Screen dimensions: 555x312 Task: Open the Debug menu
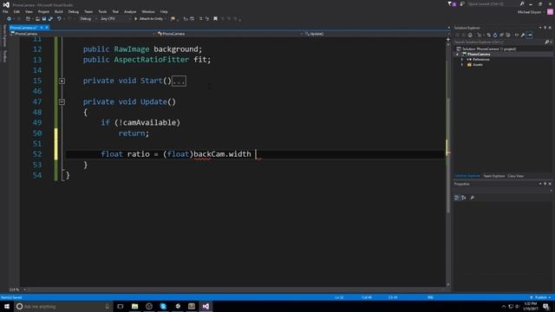pos(73,11)
